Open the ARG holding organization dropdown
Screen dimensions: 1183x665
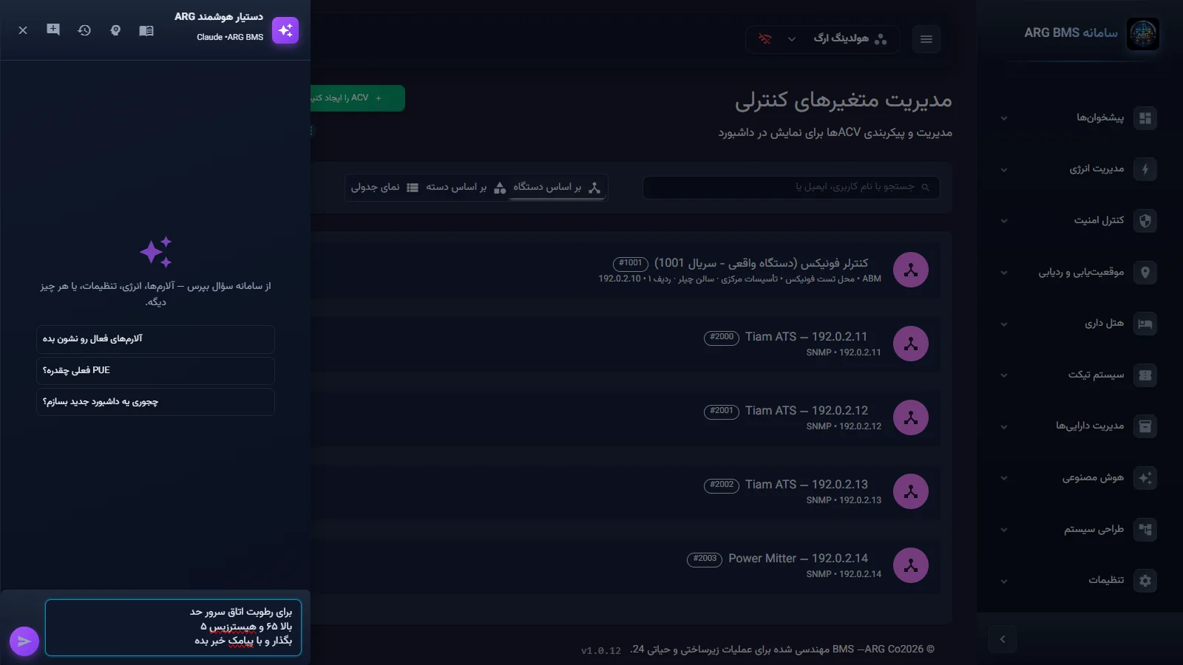click(841, 39)
